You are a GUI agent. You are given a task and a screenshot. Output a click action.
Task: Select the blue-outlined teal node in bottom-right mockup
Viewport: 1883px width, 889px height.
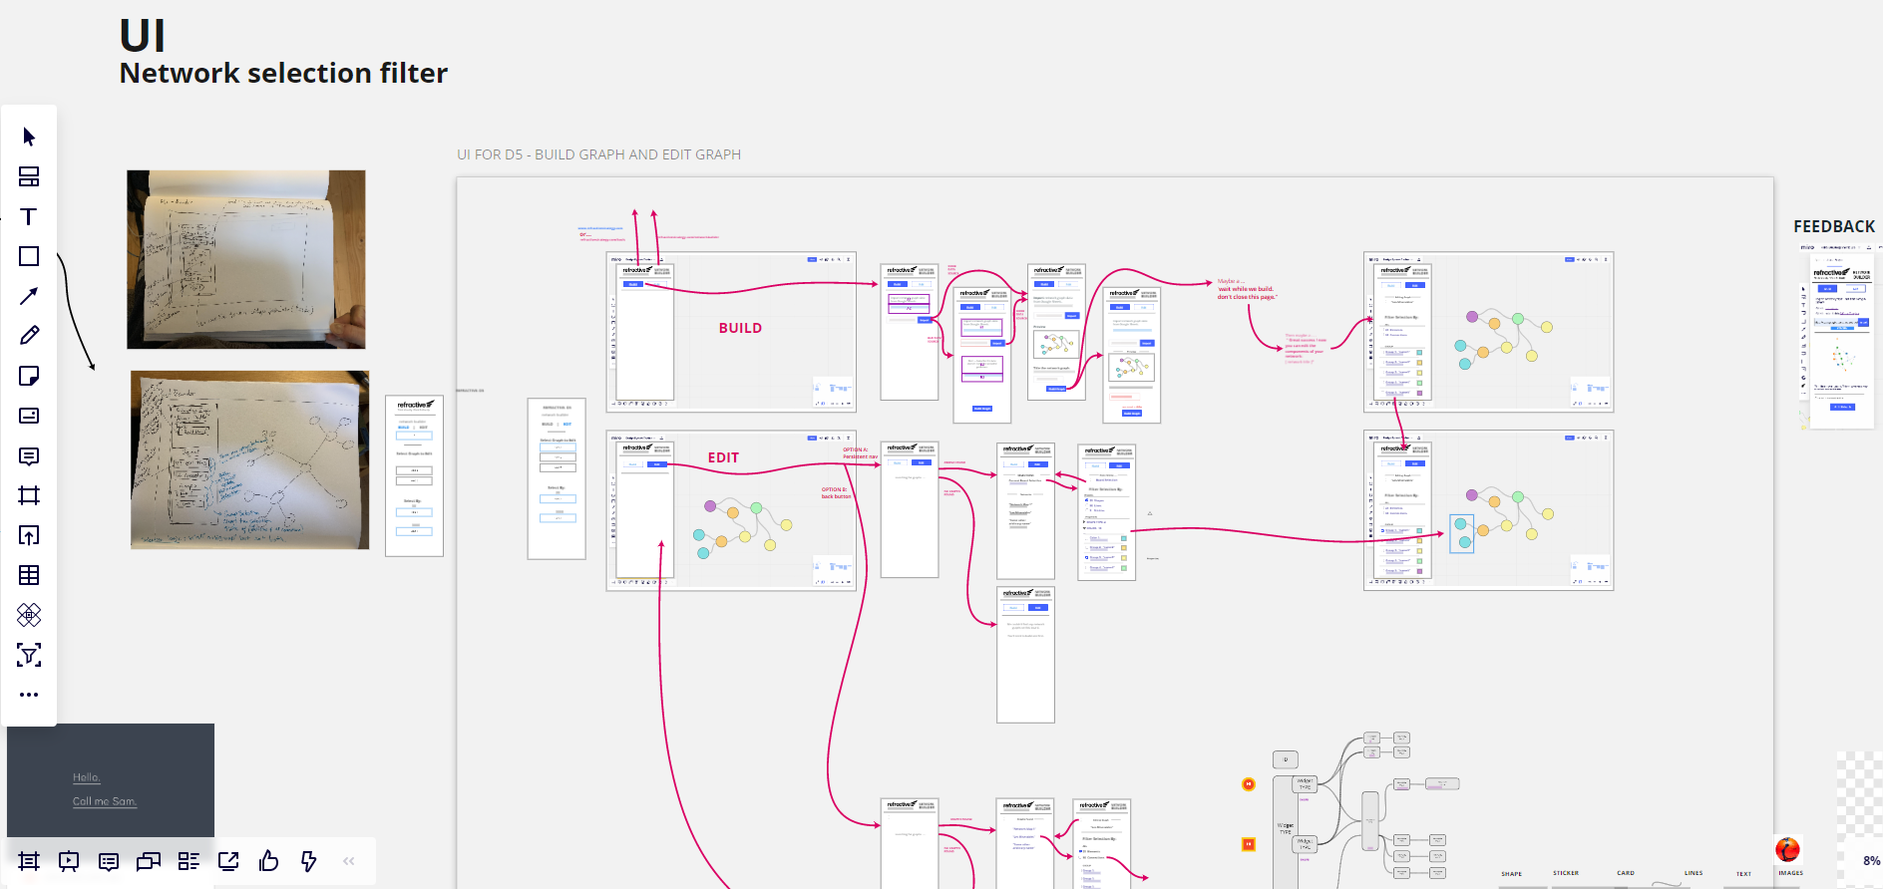(1461, 533)
